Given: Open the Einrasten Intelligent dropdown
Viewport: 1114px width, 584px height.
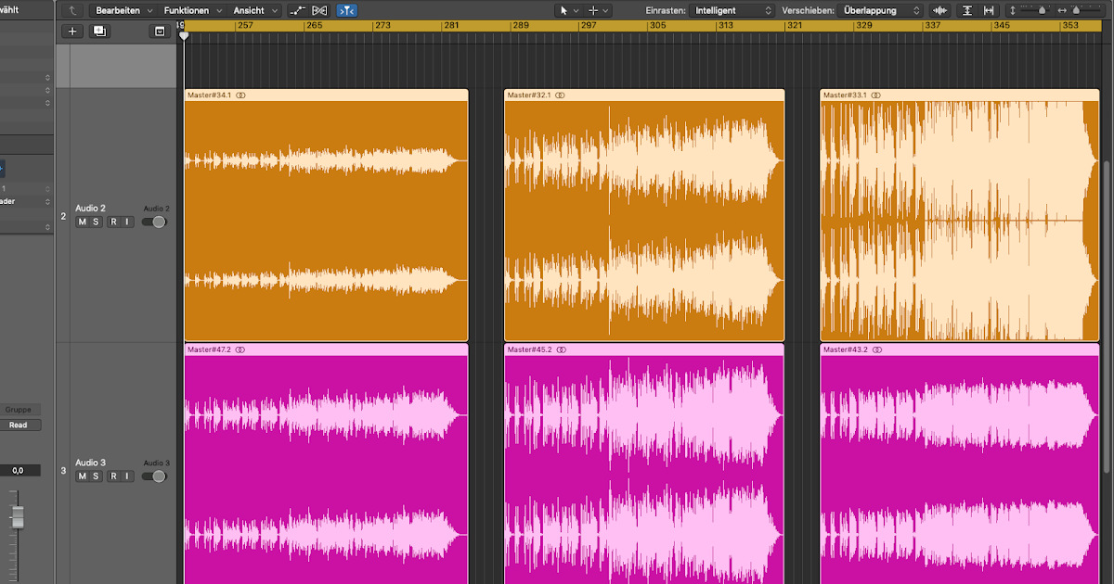Looking at the screenshot, I should 732,10.
